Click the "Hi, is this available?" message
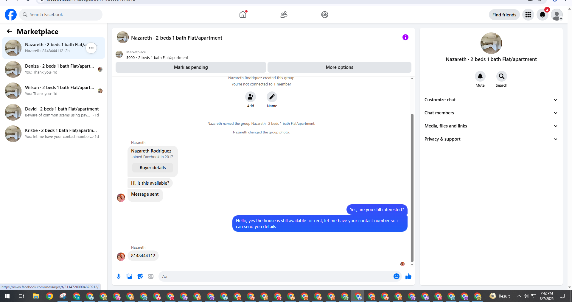The width and height of the screenshot is (572, 302). tap(150, 183)
